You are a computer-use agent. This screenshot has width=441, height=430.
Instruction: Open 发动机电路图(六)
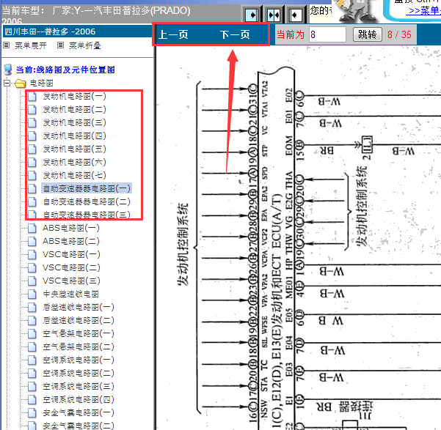(x=74, y=163)
